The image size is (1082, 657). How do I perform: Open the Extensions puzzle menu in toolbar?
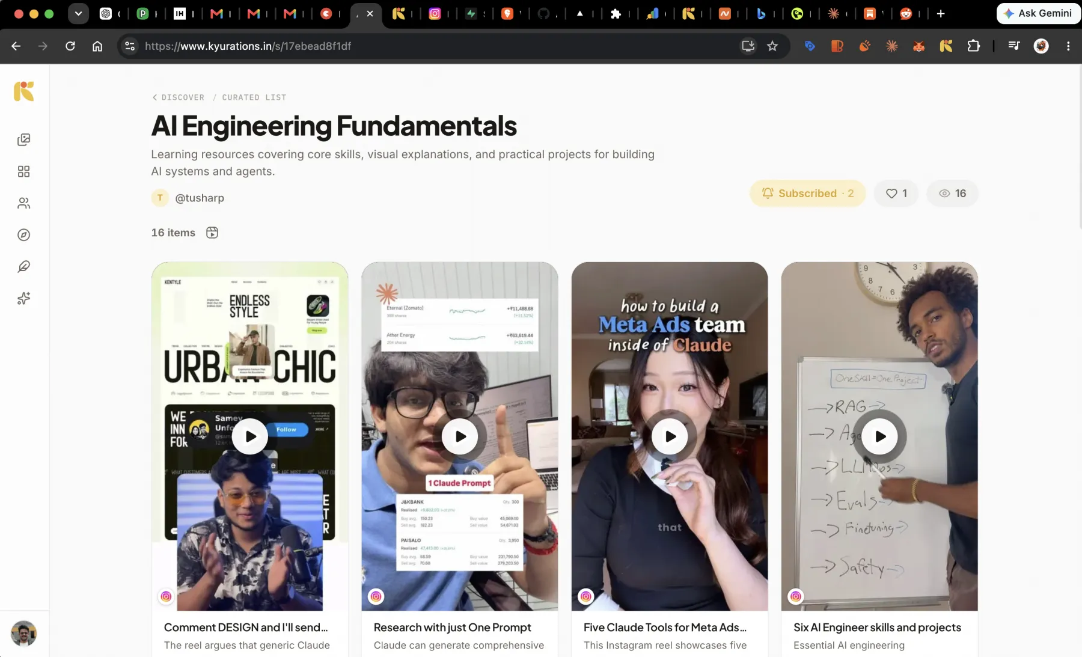tap(973, 46)
